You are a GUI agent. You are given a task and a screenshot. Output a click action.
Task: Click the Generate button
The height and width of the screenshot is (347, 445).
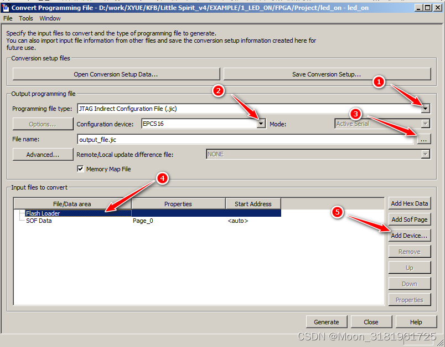[327, 322]
